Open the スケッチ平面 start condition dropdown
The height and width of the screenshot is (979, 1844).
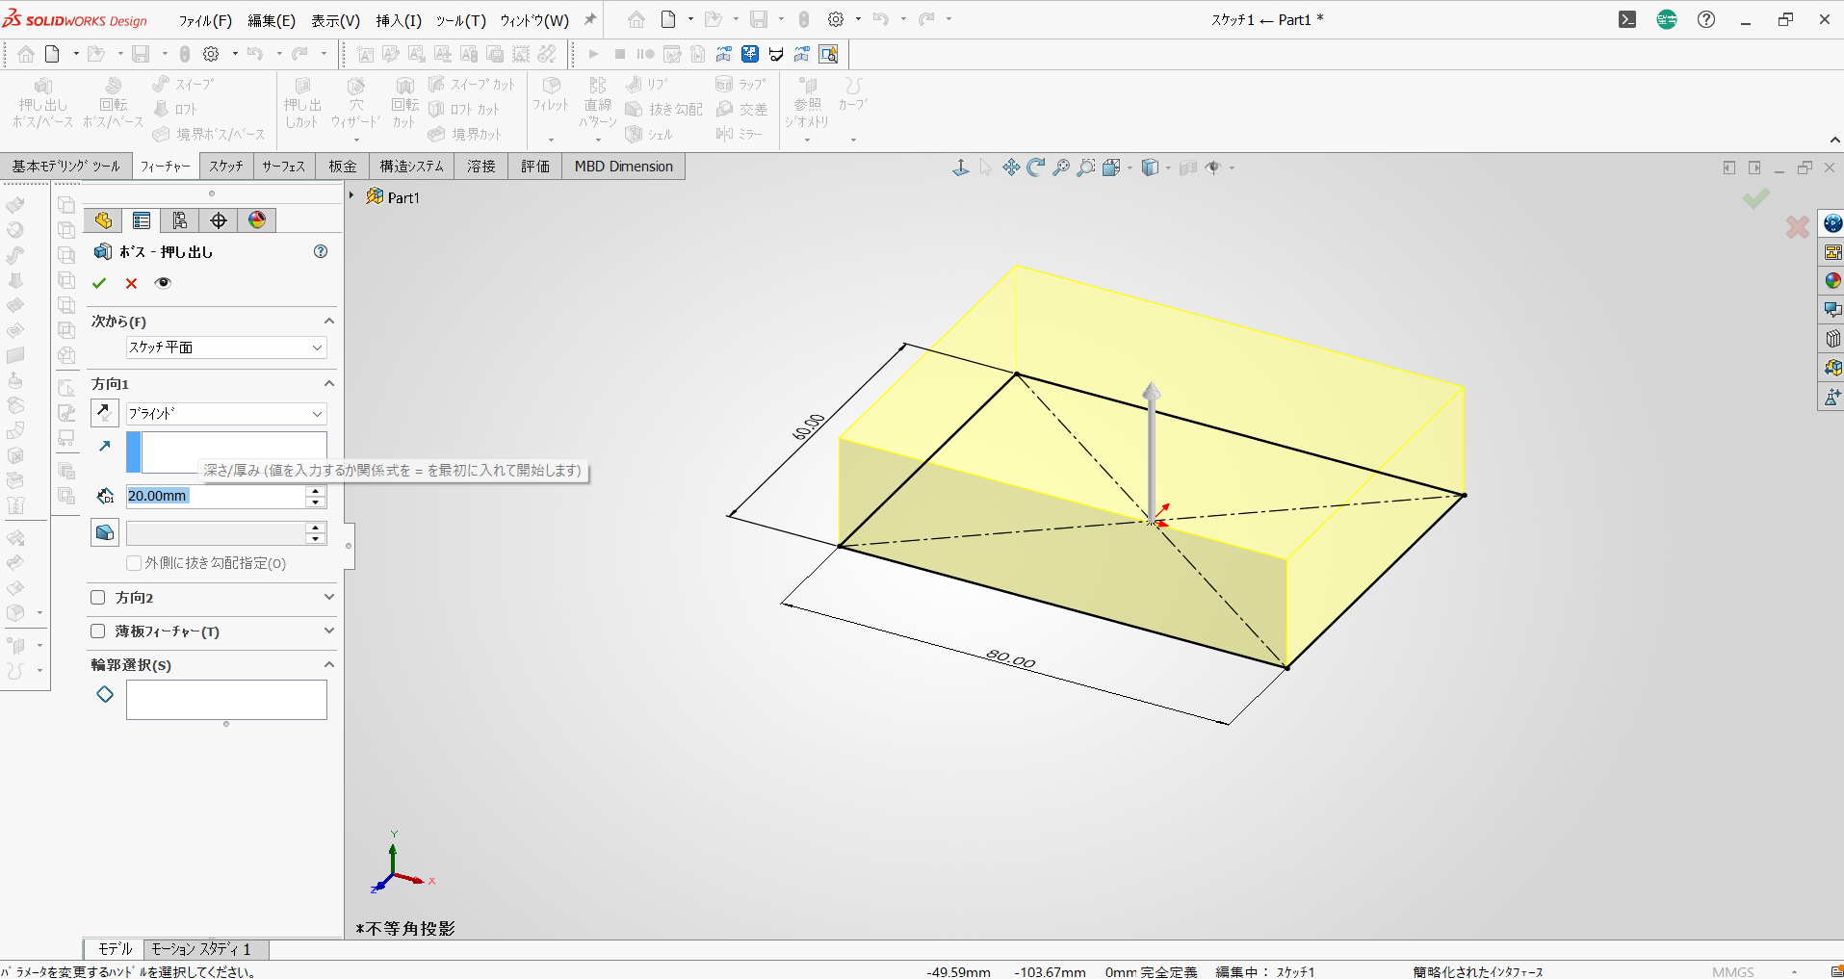click(x=226, y=348)
